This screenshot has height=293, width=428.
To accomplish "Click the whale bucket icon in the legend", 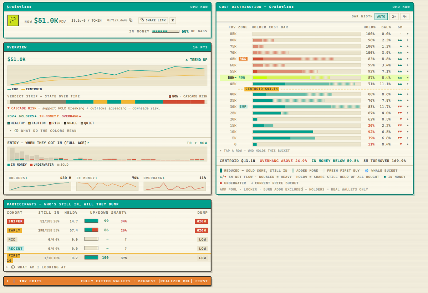I will point(366,171).
